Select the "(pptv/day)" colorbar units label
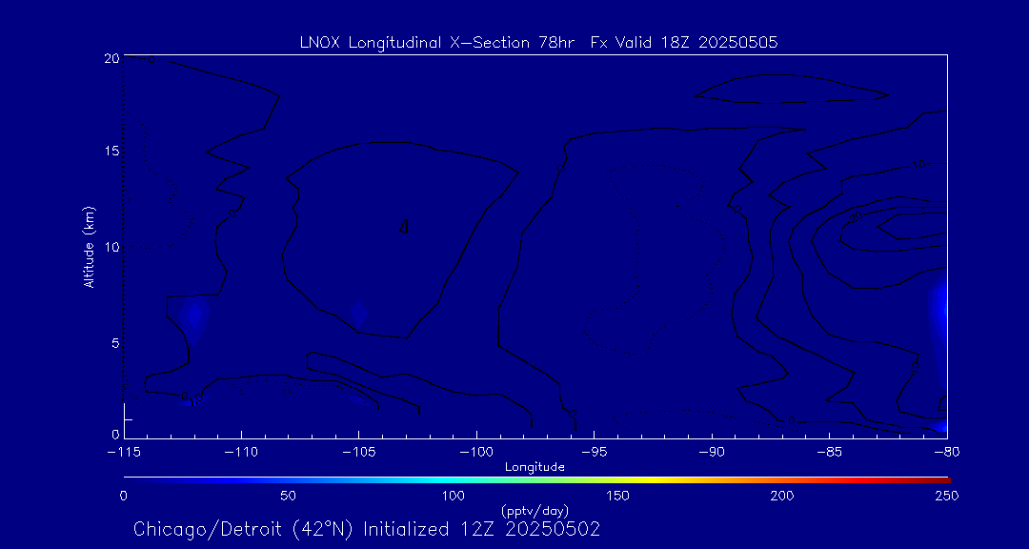This screenshot has width=1029, height=549. [x=535, y=510]
